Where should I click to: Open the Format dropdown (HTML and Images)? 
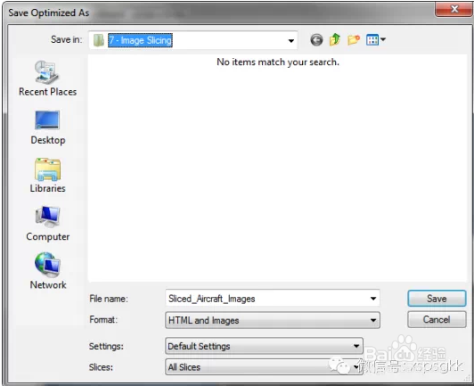click(273, 320)
